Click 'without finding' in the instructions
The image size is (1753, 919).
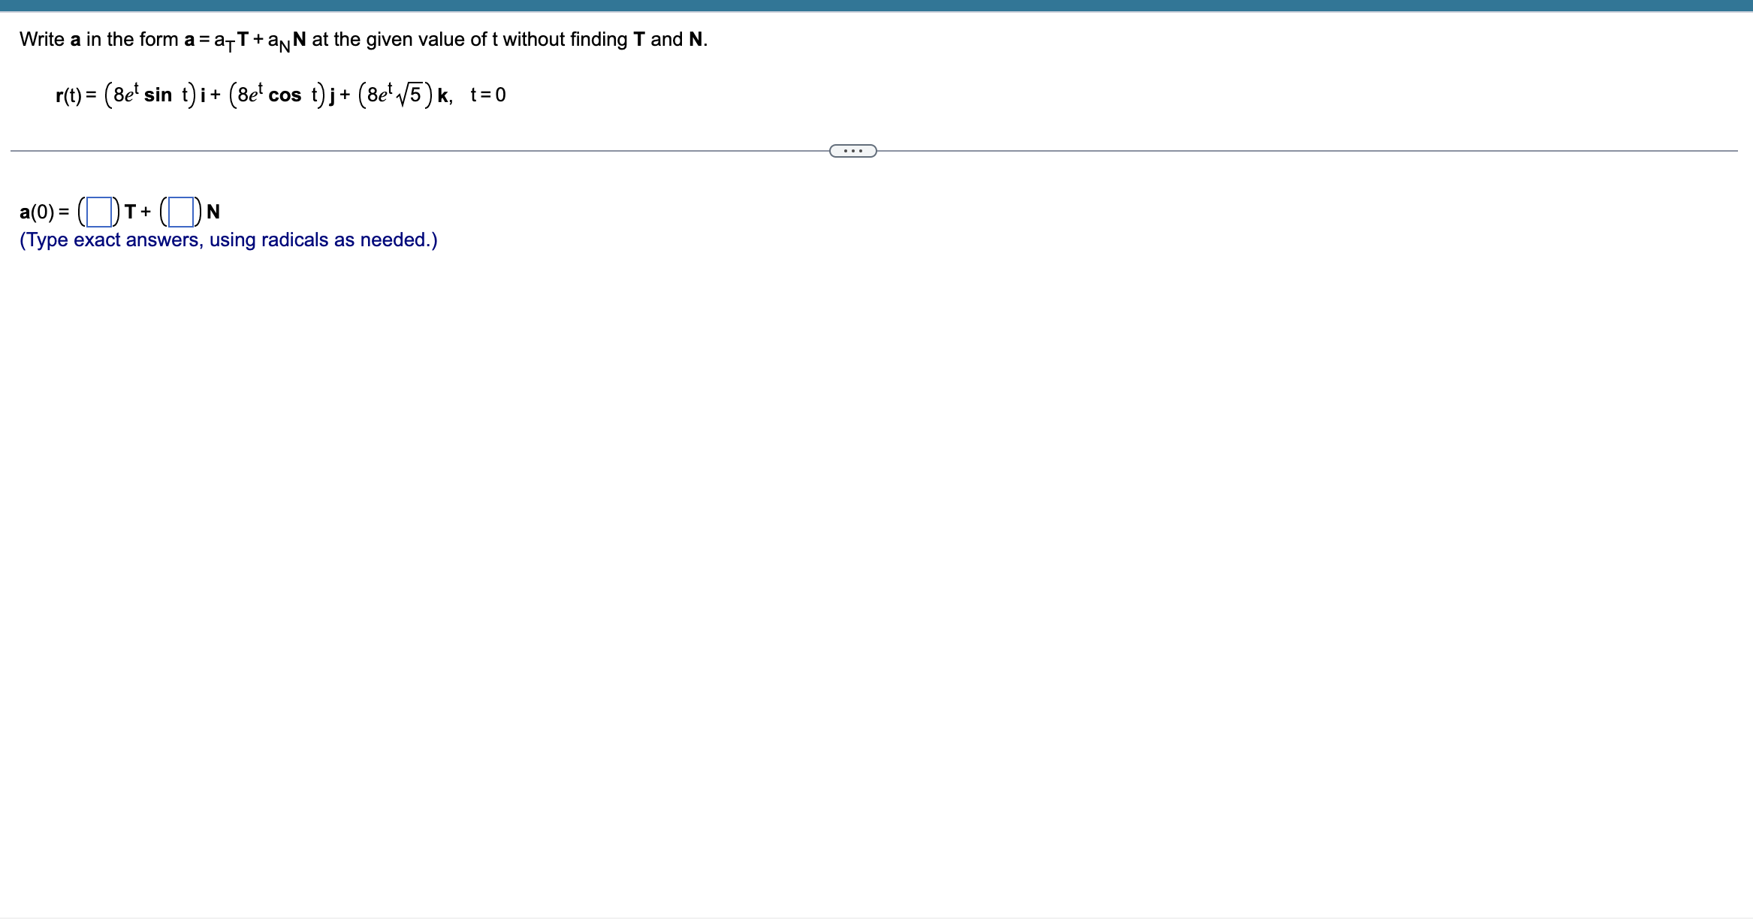pos(565,39)
